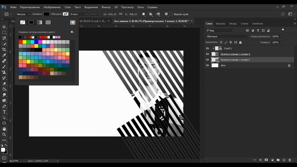Select the Eraser tool
The image size is (297, 167).
(x=4, y=83)
